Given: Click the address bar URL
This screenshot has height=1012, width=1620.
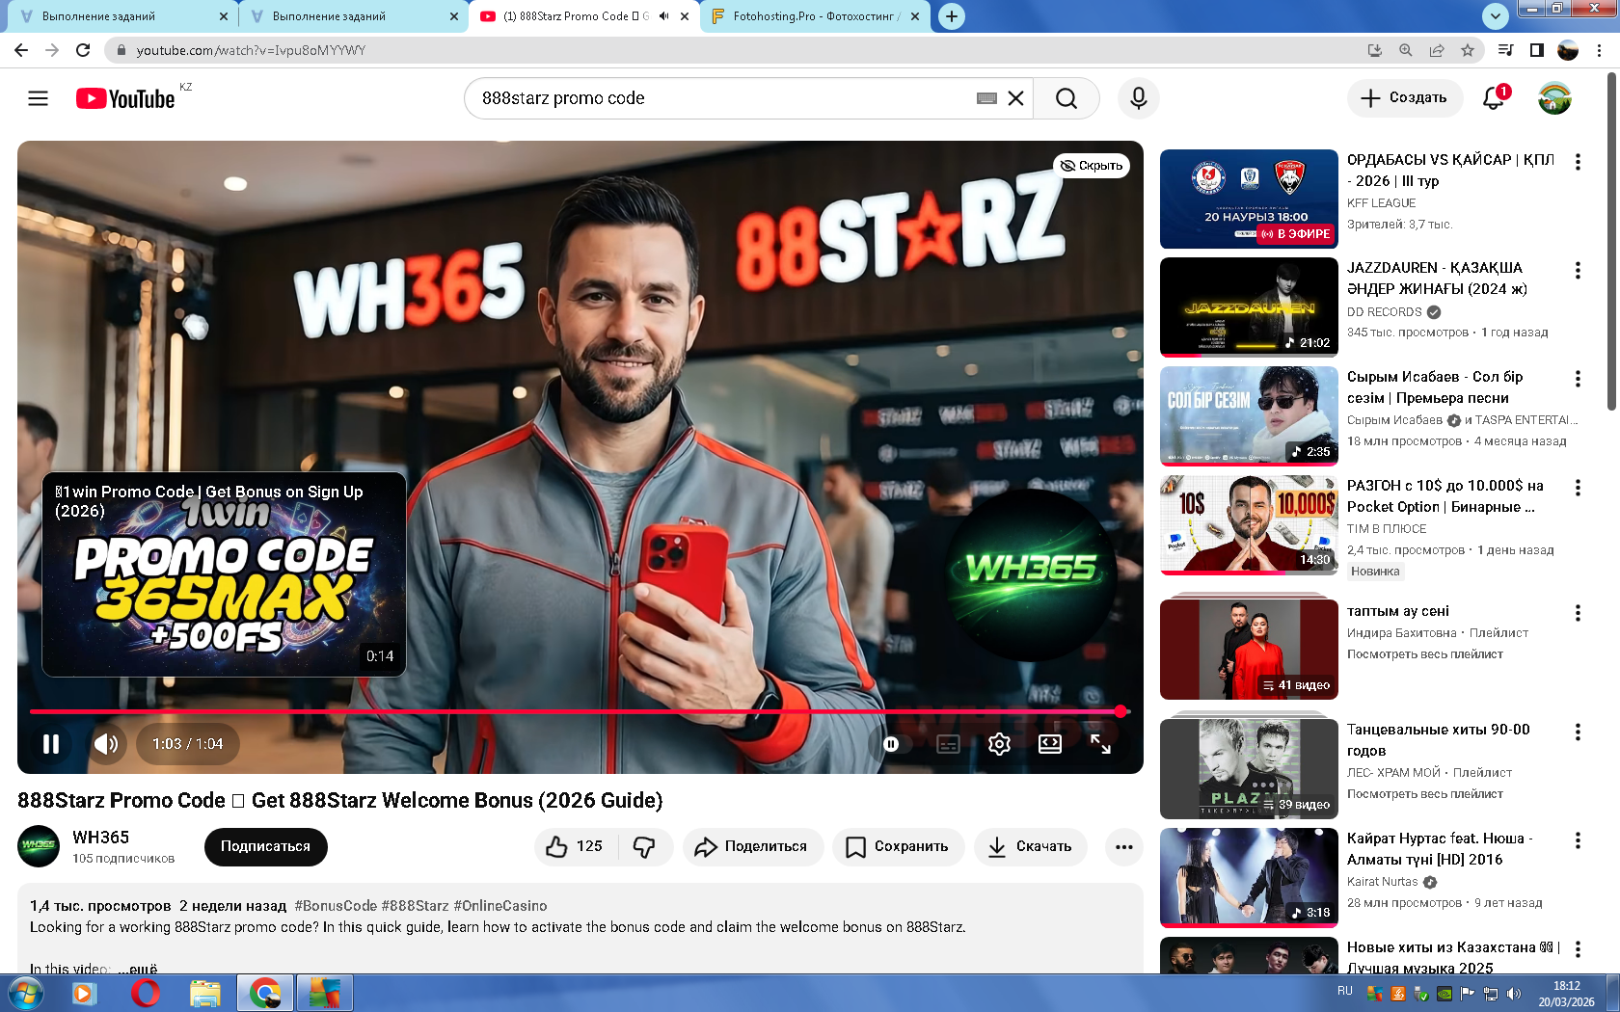Looking at the screenshot, I should [x=251, y=50].
